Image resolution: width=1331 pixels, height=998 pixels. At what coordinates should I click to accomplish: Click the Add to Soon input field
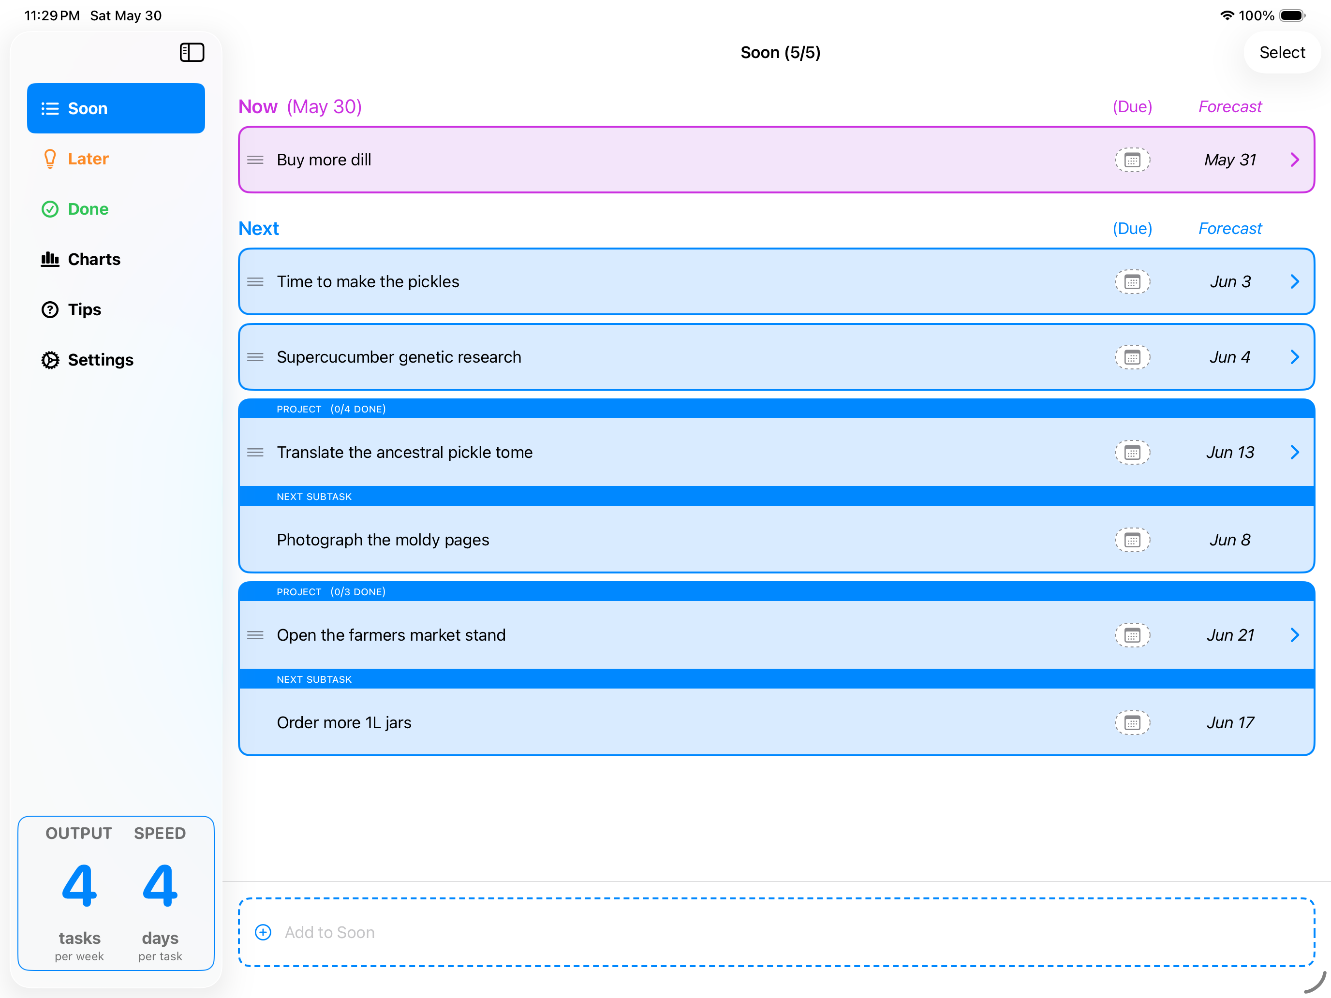tap(776, 932)
